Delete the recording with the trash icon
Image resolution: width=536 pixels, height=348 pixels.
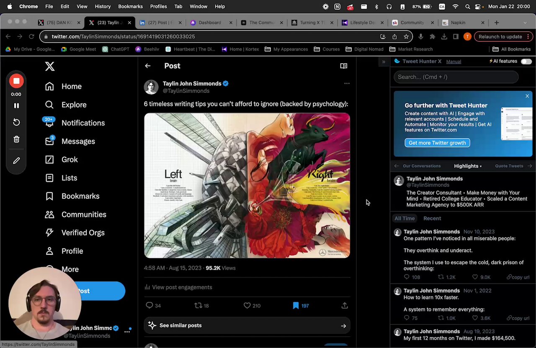click(16, 139)
